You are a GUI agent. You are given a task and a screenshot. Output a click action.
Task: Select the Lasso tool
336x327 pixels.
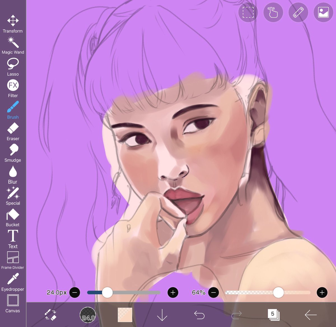click(x=13, y=67)
